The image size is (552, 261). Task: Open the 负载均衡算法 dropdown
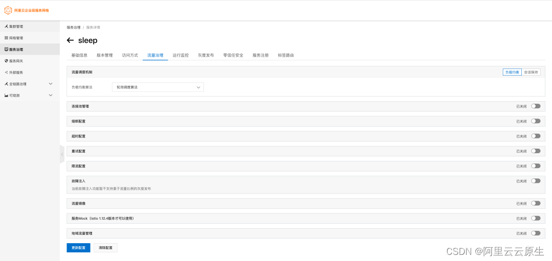tap(158, 87)
